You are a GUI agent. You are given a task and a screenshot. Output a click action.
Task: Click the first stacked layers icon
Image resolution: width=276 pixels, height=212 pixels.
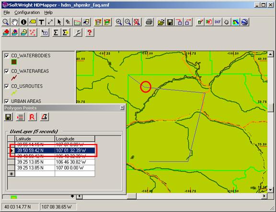click(x=98, y=22)
